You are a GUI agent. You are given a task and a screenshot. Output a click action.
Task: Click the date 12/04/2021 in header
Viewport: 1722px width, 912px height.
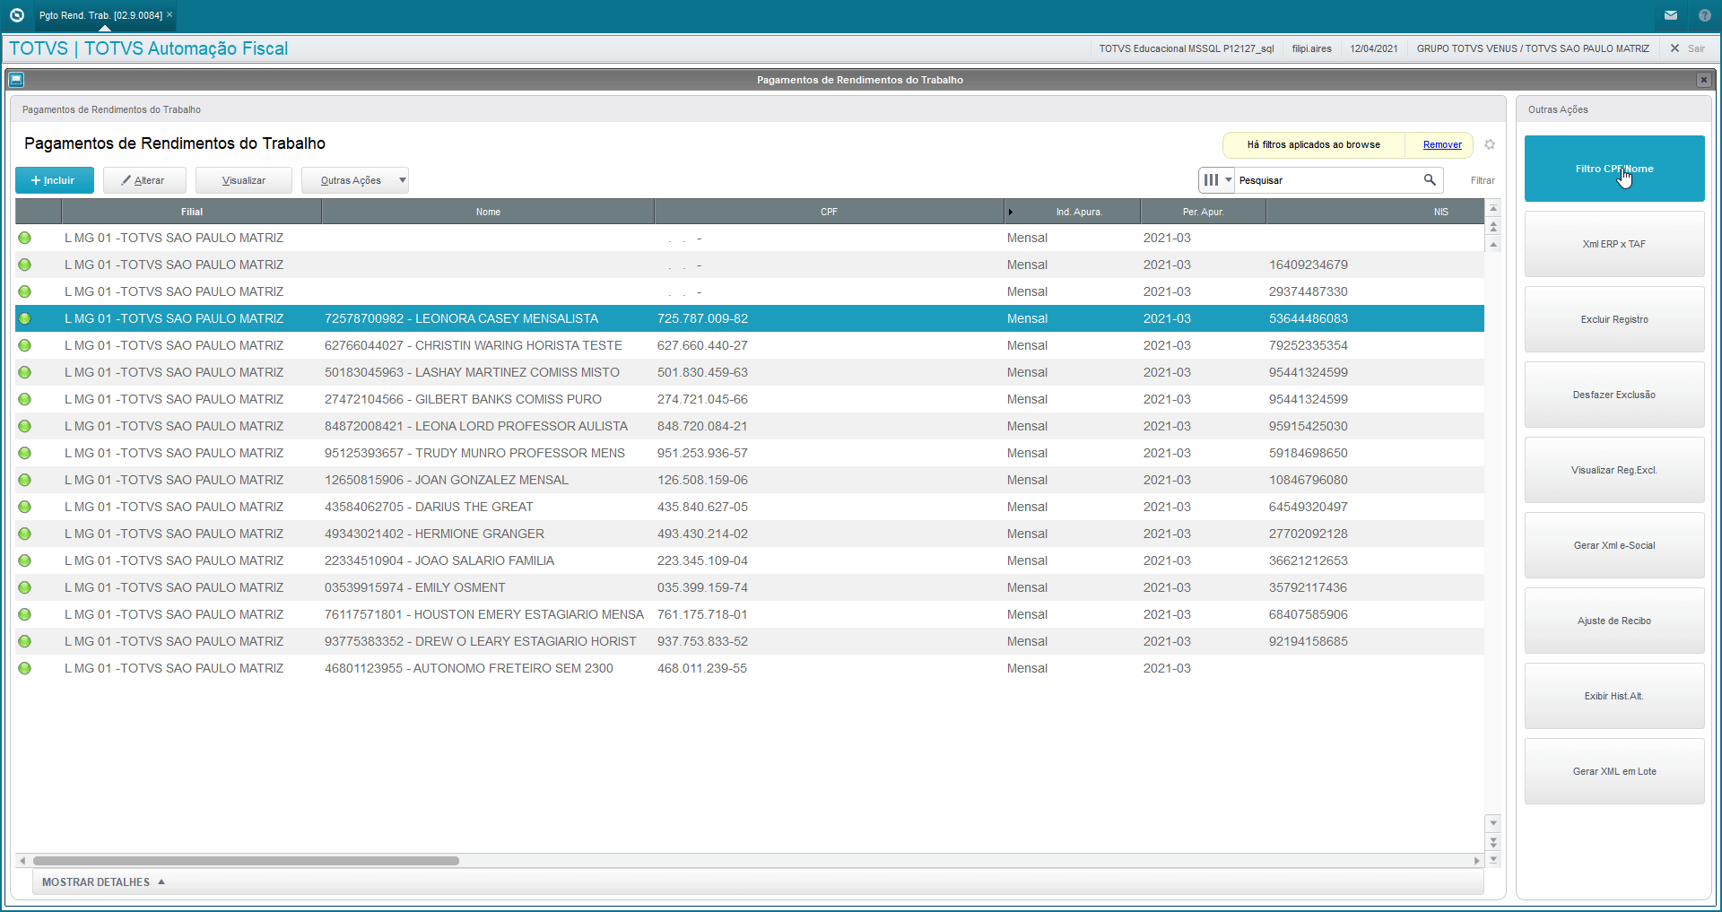tap(1374, 48)
